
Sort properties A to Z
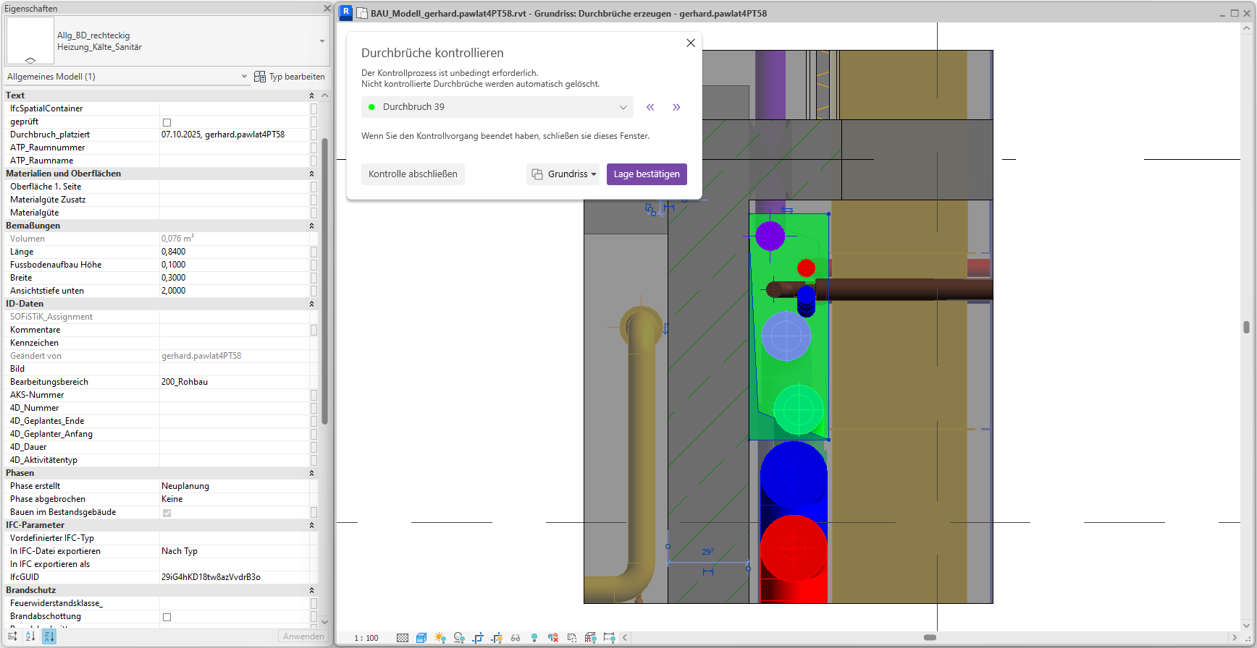30,636
